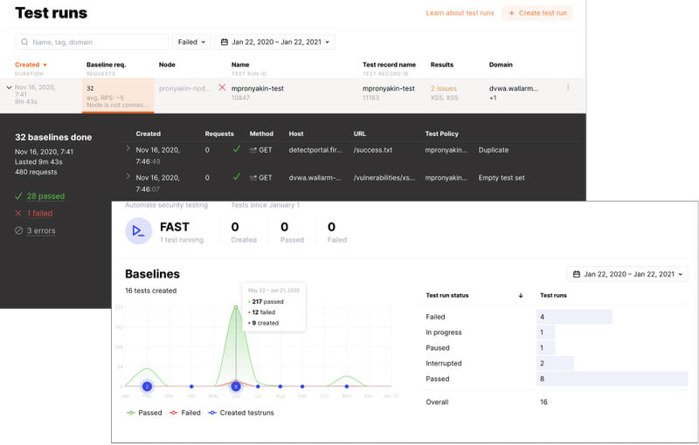Click Create test run button

pos(537,13)
